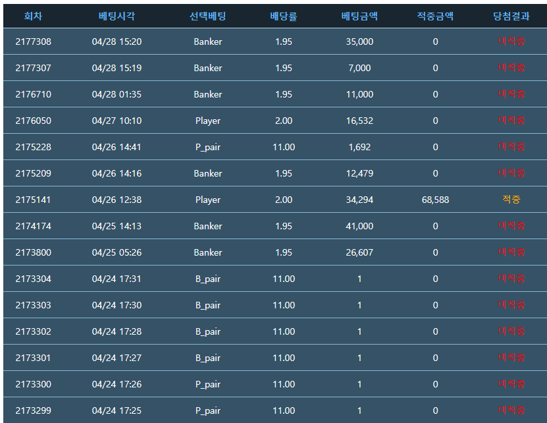This screenshot has height=423, width=547.
Task: Click the 회차 column header
Action: [x=33, y=16]
